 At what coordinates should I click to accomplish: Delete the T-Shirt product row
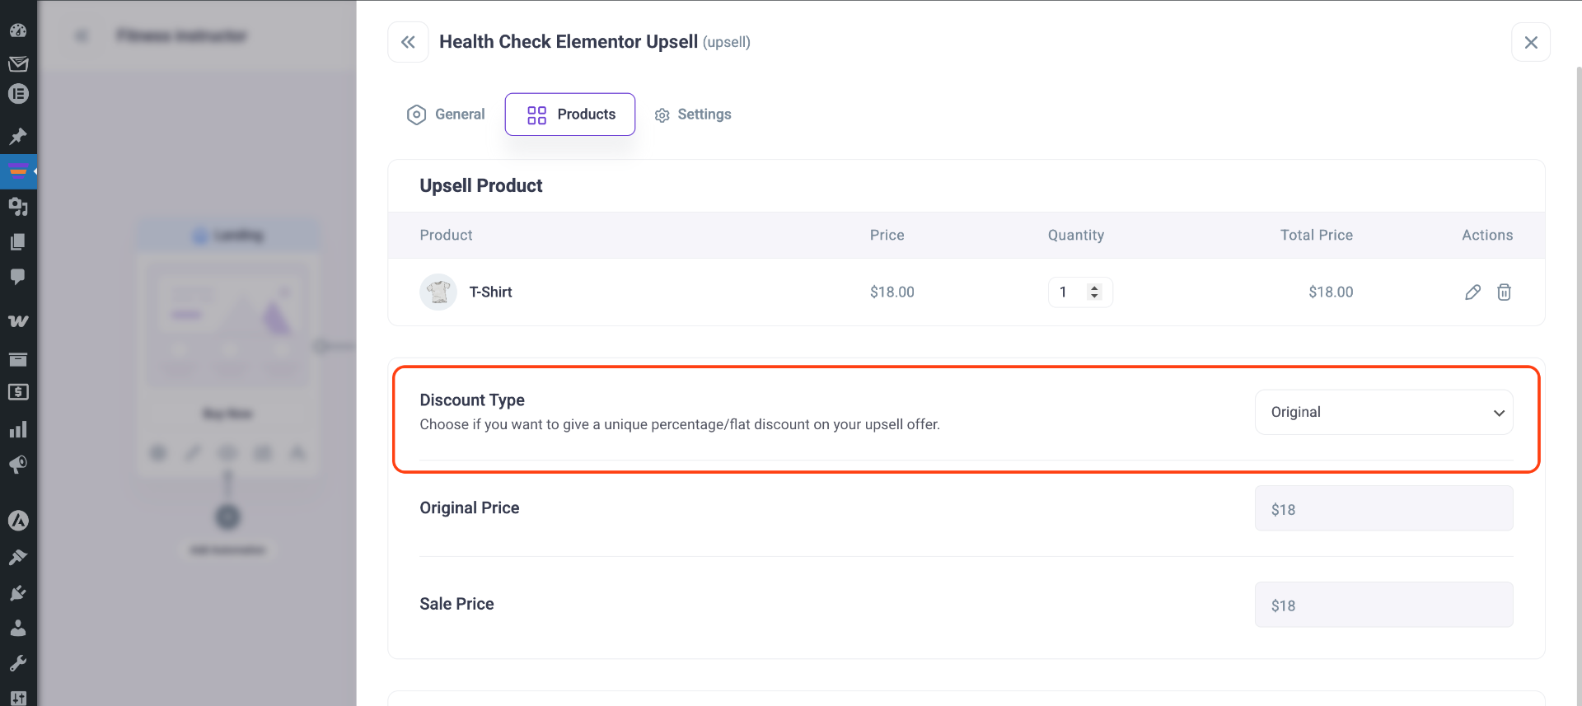coord(1504,292)
